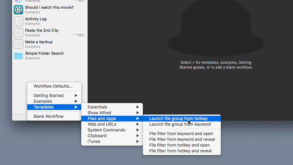Screen dimensions: 293x165
Task: Click the arrow next to Examples
Action: pos(76,101)
